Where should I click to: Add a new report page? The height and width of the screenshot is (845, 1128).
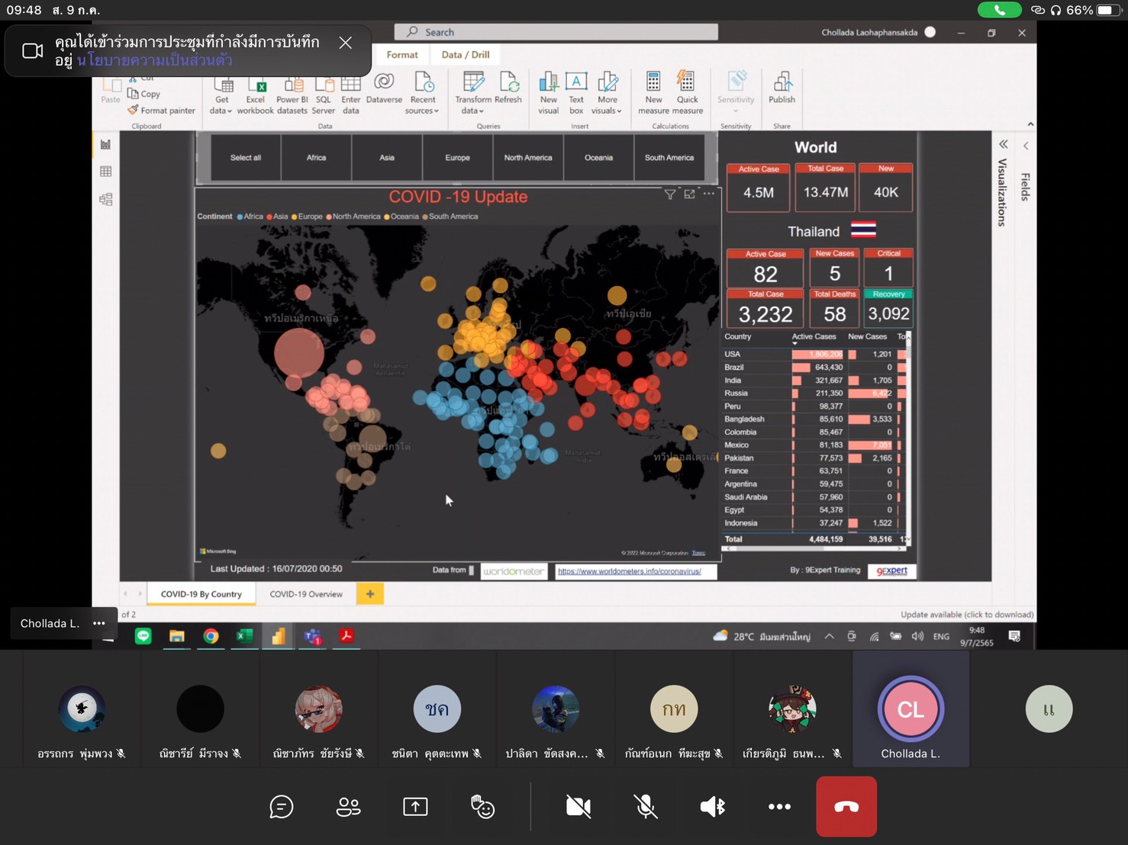370,594
